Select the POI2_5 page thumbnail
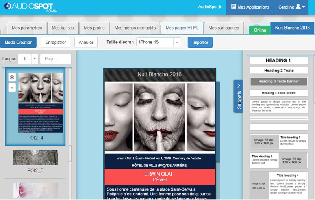 tap(35, 157)
